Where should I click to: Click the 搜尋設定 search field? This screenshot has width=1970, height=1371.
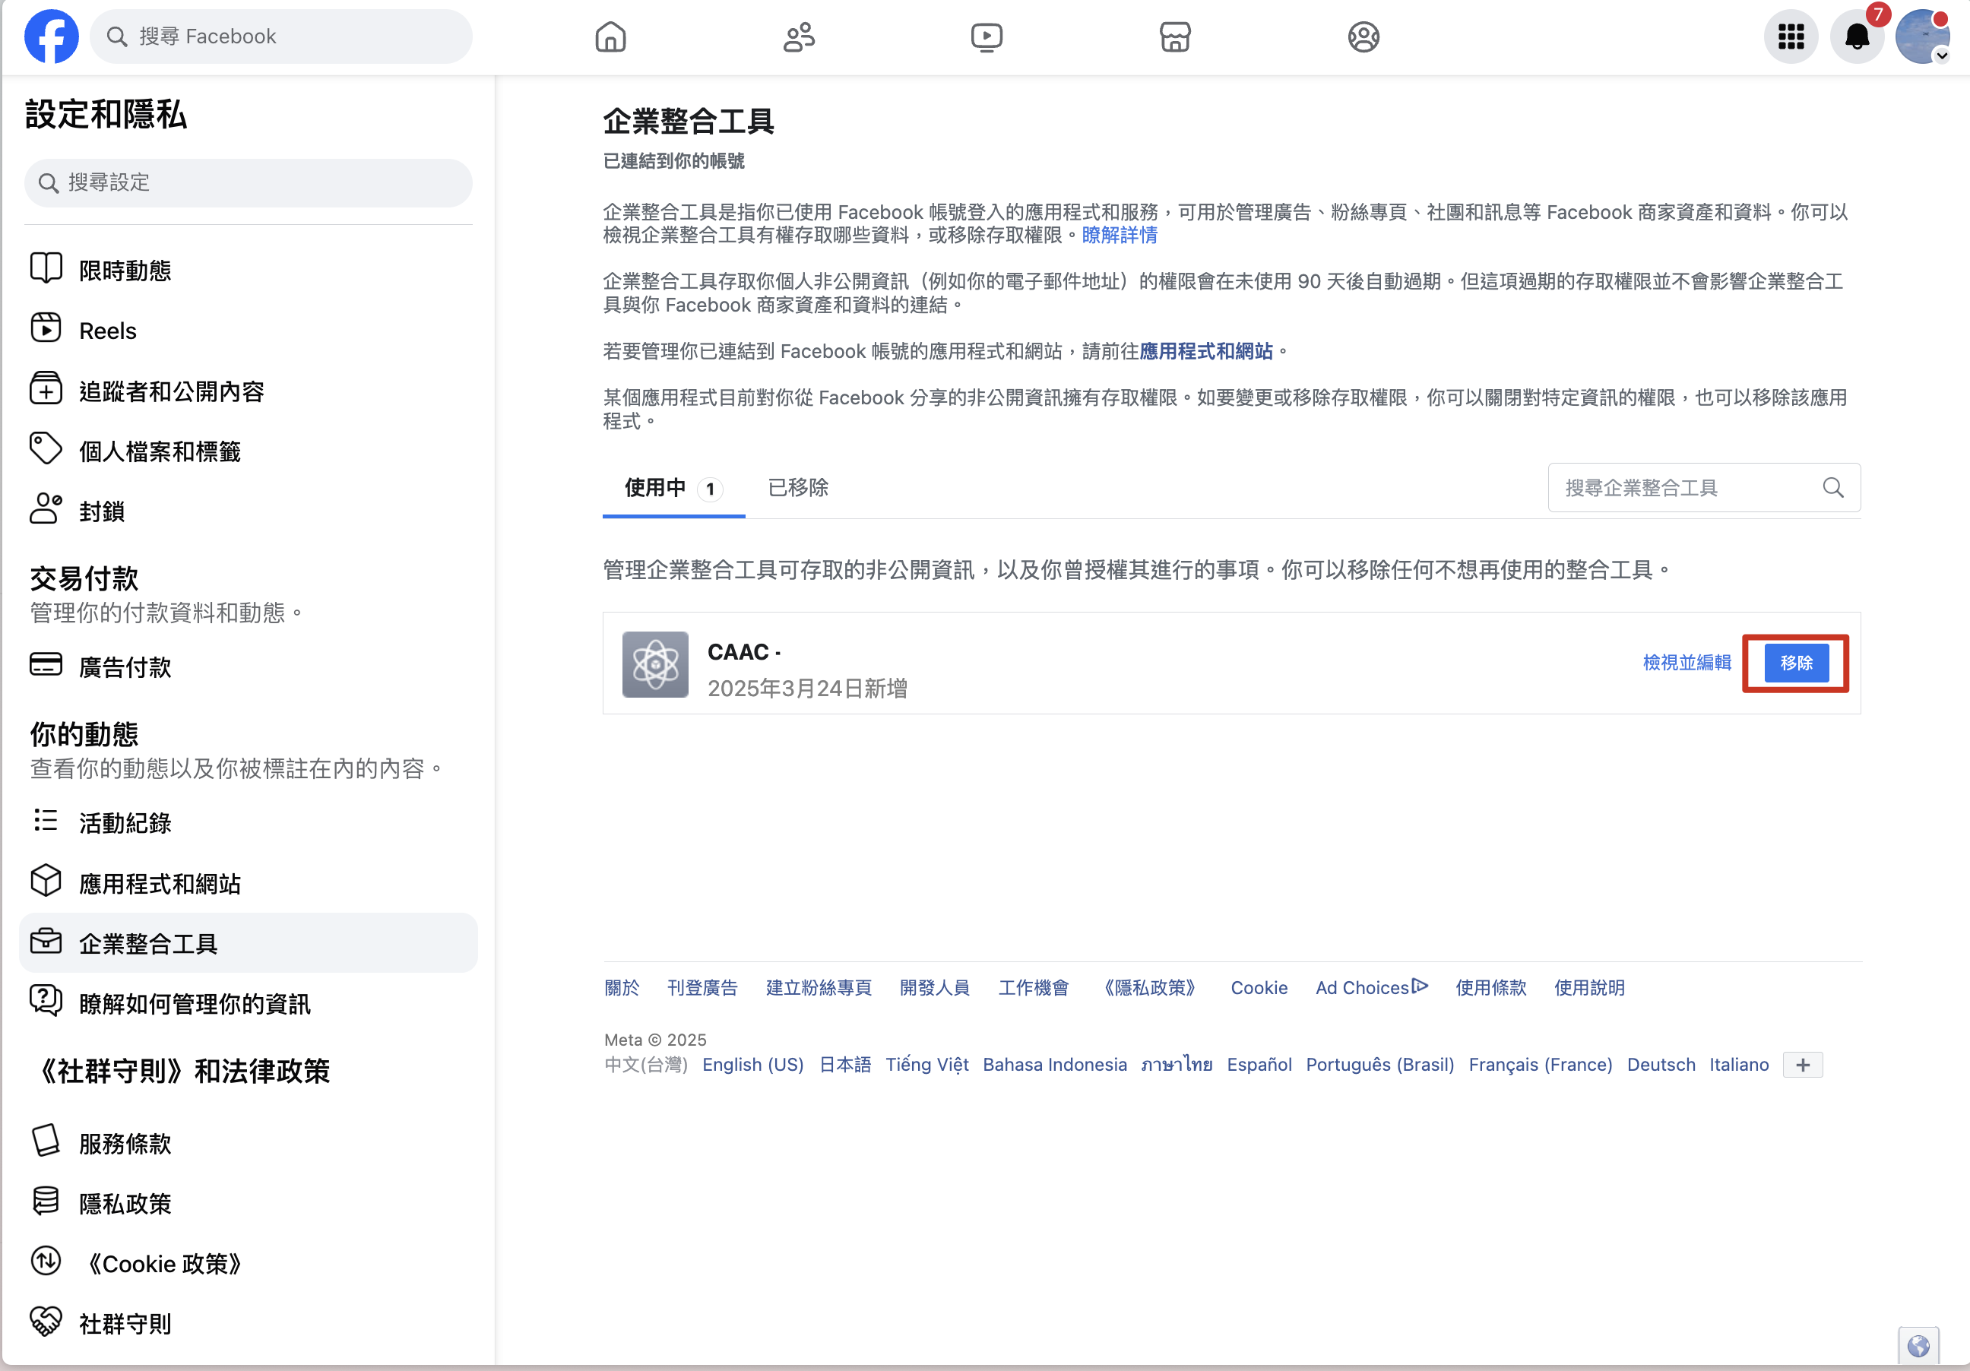click(248, 182)
